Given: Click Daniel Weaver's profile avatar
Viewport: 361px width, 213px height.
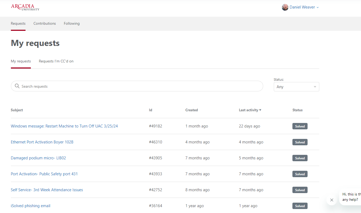Looking at the screenshot, I should [x=285, y=7].
